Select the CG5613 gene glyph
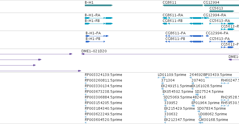The height and width of the screenshot is (124, 239). (x=222, y=11)
